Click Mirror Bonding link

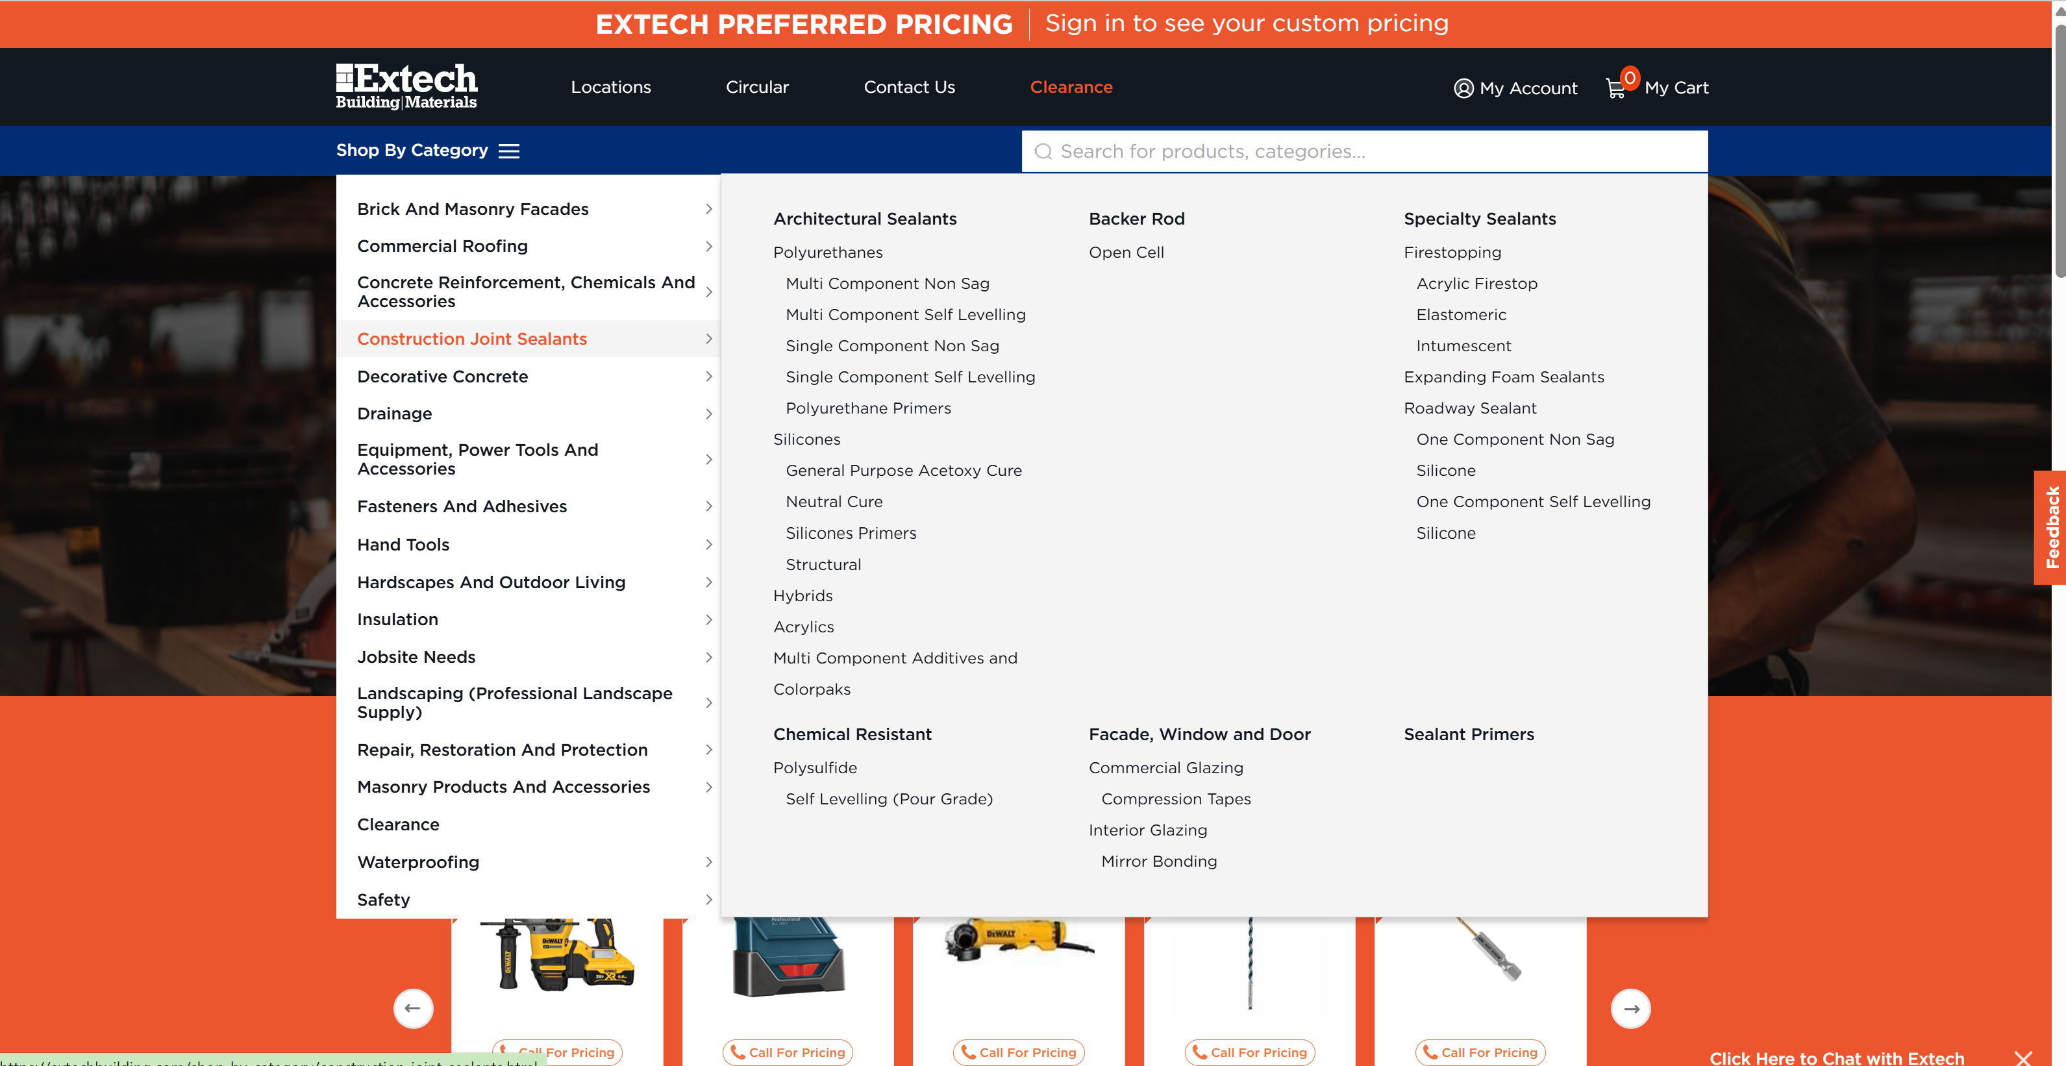click(1158, 861)
